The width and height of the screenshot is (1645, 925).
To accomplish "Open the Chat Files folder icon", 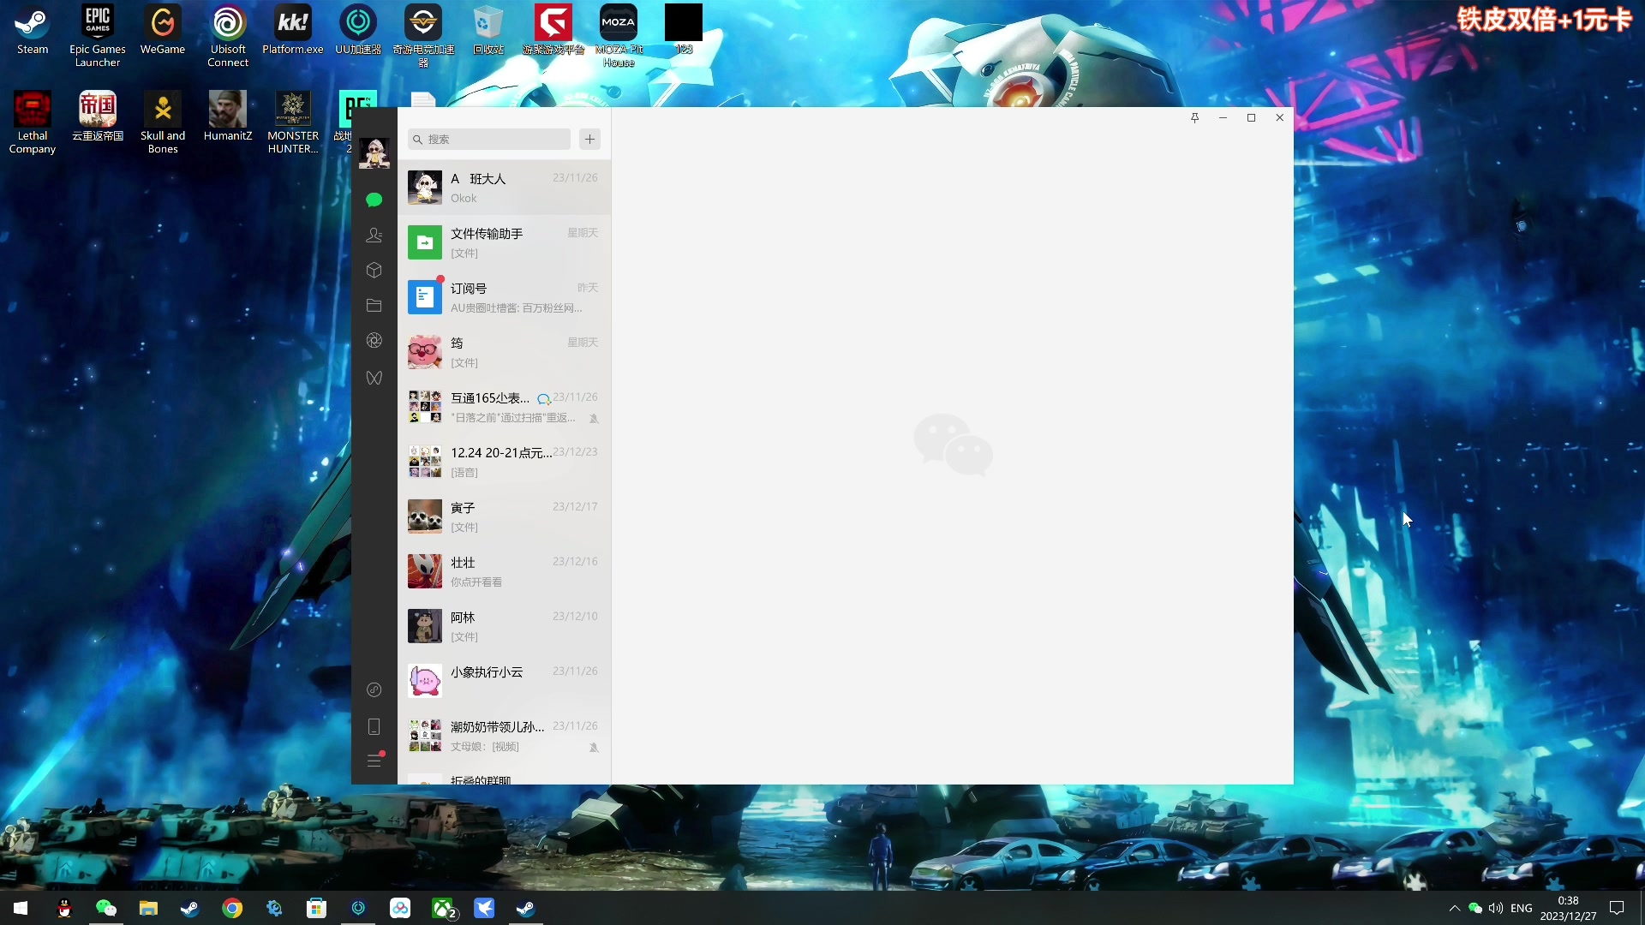I will [374, 306].
